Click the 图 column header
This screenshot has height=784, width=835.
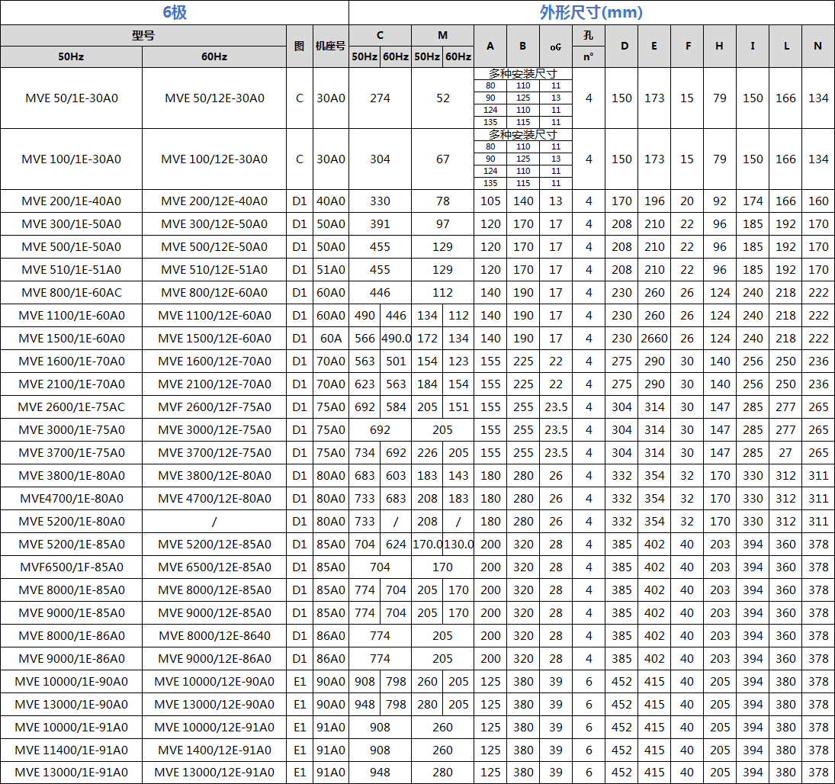299,46
